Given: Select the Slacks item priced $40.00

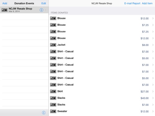Looking at the screenshot, I should tap(102, 98).
